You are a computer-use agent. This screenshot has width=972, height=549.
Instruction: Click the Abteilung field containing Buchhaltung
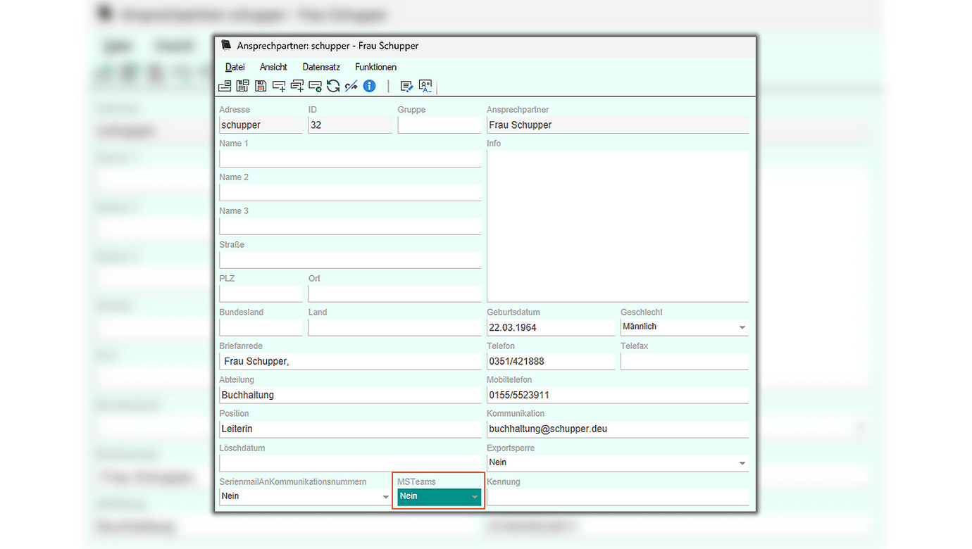pos(350,395)
